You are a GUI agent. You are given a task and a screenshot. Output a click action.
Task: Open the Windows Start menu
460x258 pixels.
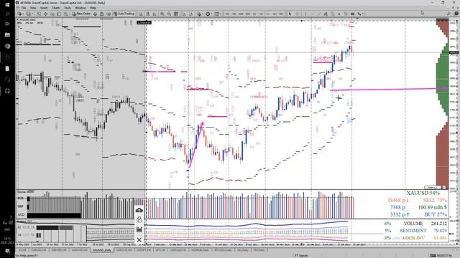click(x=7, y=5)
